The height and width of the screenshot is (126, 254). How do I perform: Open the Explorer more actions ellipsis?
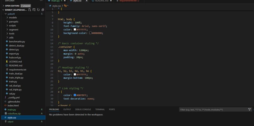(x=41, y=1)
